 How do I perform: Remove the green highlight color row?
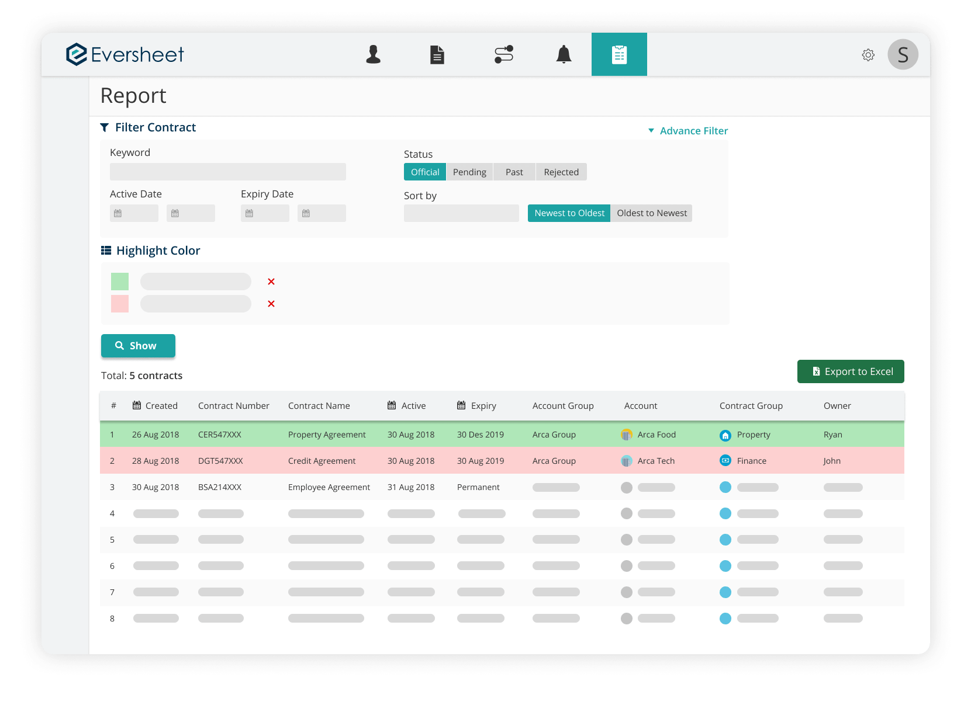(271, 282)
